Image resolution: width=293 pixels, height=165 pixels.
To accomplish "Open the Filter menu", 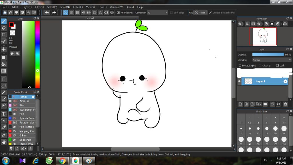I will point(39,7).
